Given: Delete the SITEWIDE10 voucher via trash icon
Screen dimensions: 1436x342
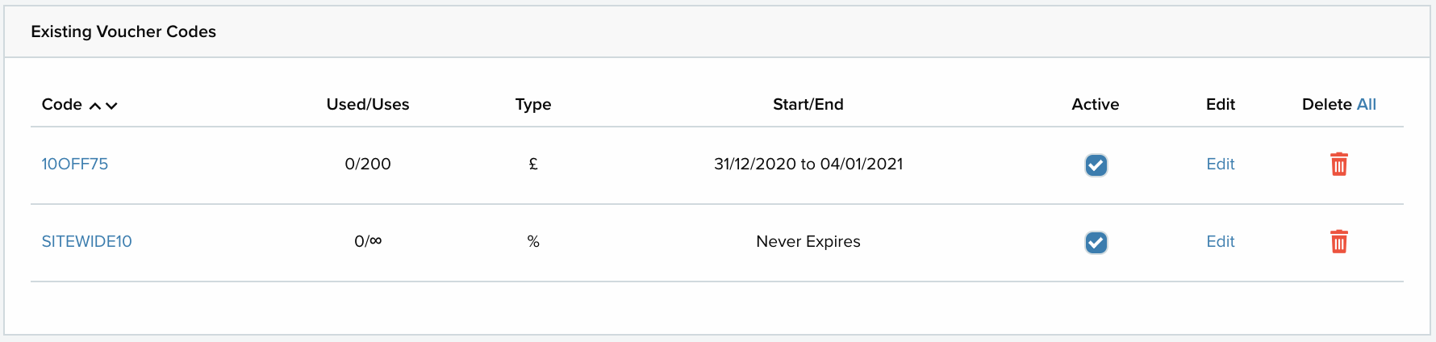Looking at the screenshot, I should click(1338, 242).
